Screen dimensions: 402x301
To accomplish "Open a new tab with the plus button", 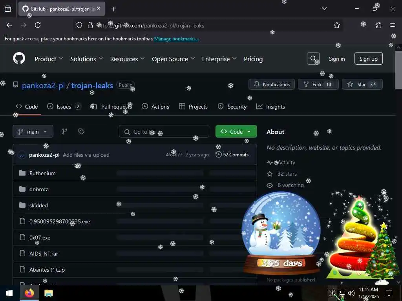I will point(113,9).
